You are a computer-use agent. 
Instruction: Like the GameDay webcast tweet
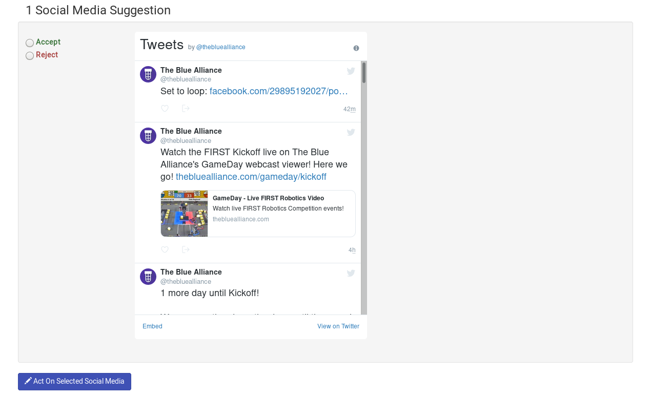click(165, 249)
